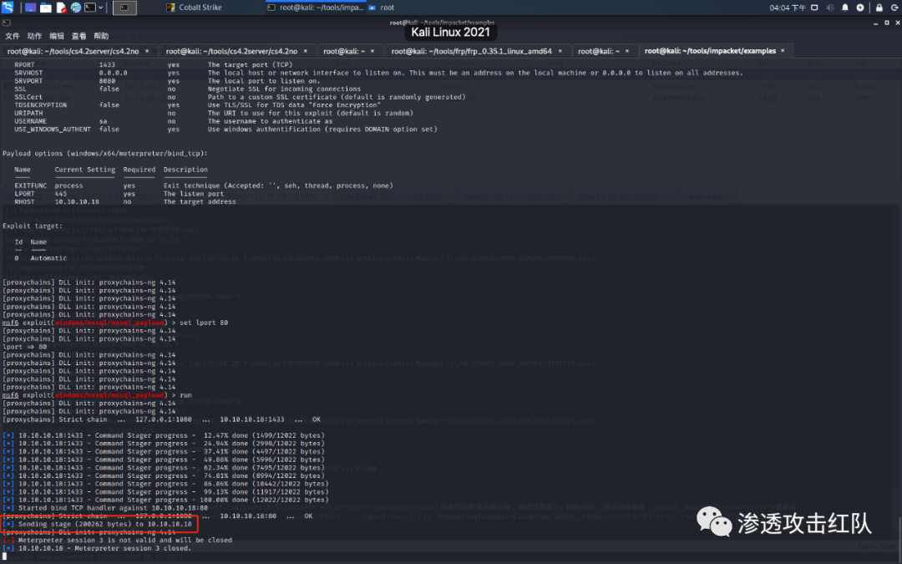Click the LPORT 445 row
902x564 pixels.
pos(119,193)
